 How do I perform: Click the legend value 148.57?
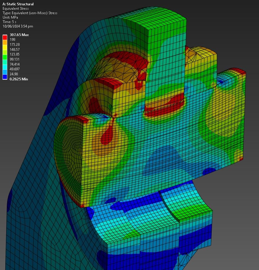click(15, 50)
